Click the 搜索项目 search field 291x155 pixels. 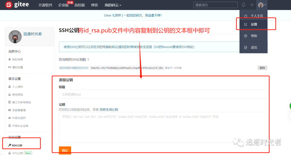(x=215, y=5)
